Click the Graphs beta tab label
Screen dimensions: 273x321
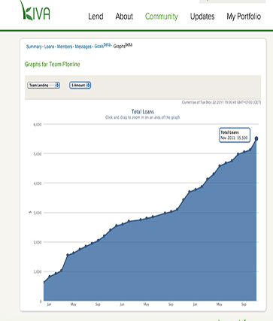tap(123, 46)
